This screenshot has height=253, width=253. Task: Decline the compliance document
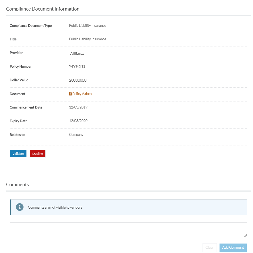[x=38, y=154]
